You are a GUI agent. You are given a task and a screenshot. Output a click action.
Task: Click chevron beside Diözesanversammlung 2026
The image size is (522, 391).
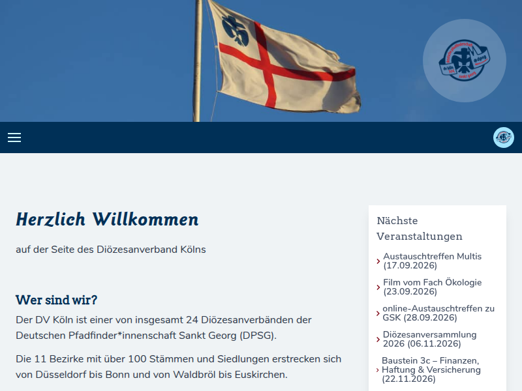(x=378, y=340)
